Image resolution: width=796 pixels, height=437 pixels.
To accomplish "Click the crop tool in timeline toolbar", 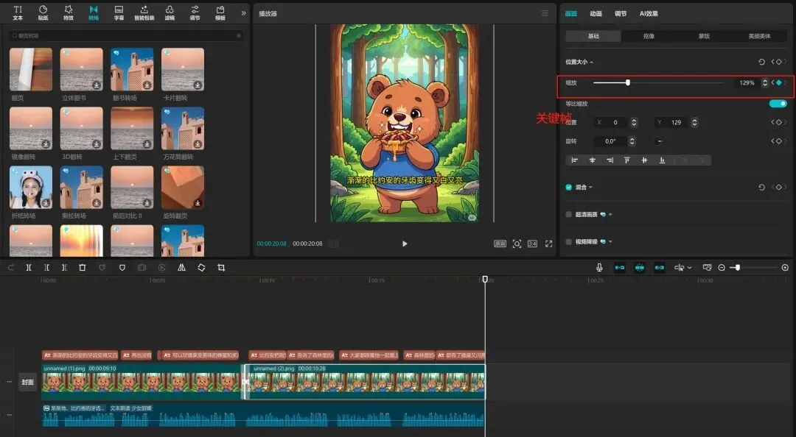I will pyautogui.click(x=221, y=267).
